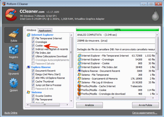Uncheck the Cookie checkbox
Image resolution: width=164 pixels, height=117 pixels.
[x=33, y=45]
